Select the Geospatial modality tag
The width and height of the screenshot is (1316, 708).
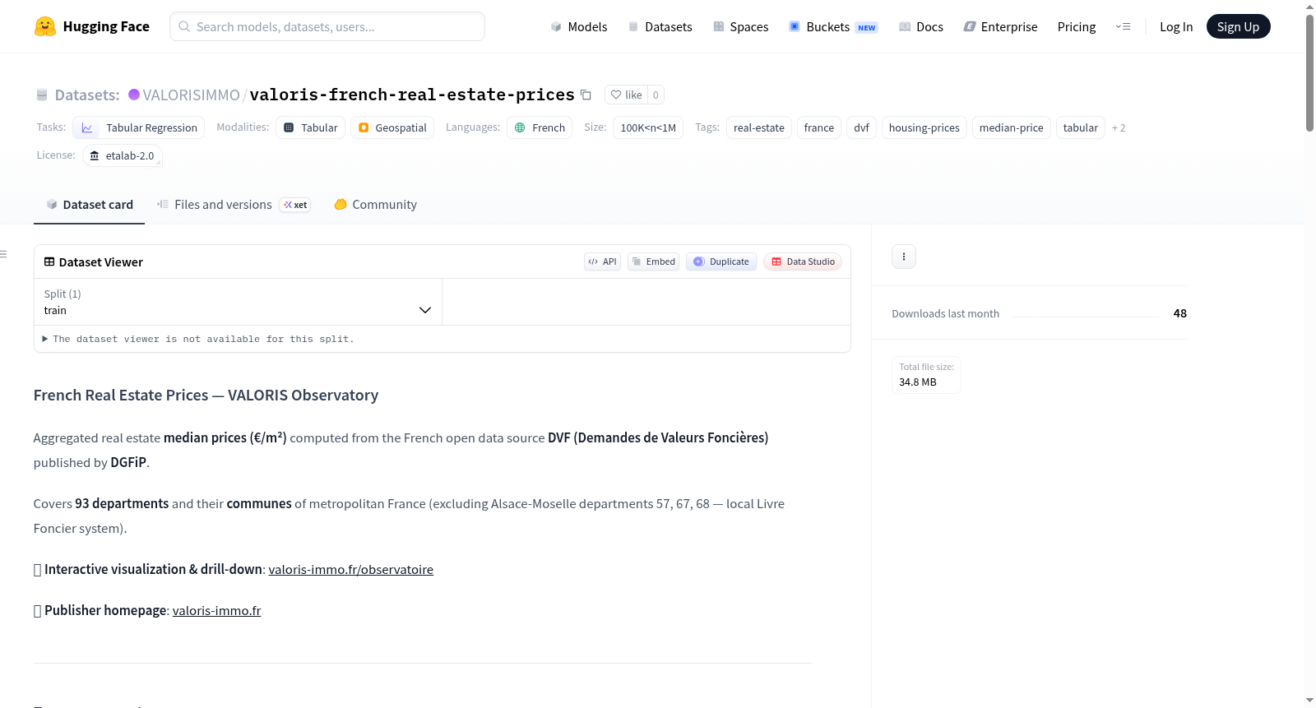(x=392, y=127)
